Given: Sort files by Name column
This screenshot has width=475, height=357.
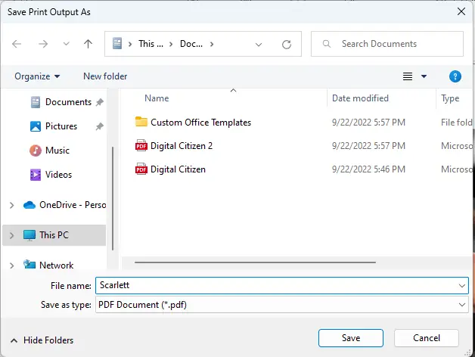Looking at the screenshot, I should point(157,98).
